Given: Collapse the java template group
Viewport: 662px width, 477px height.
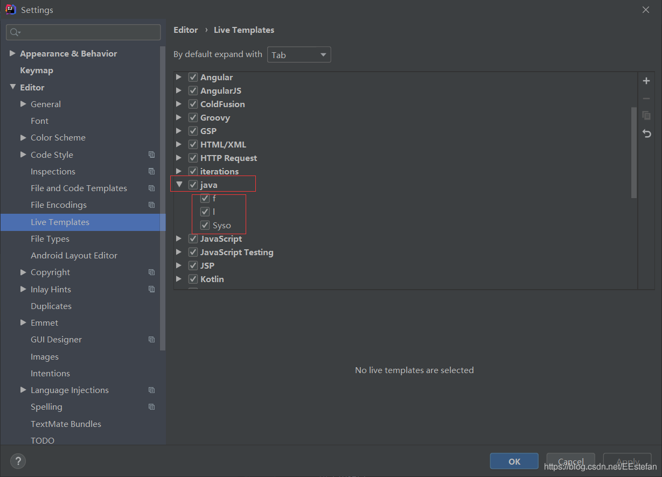Looking at the screenshot, I should [179, 185].
